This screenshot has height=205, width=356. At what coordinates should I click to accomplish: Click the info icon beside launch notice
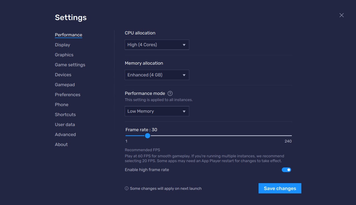pos(127,189)
